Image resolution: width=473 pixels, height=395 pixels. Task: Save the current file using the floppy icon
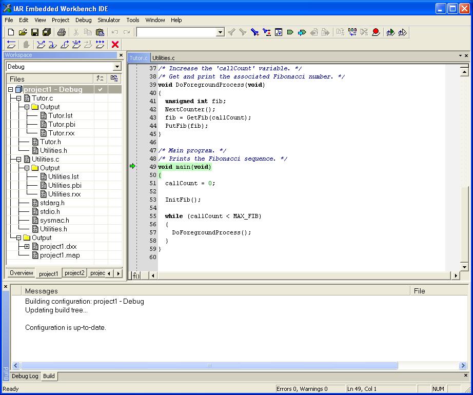click(35, 32)
